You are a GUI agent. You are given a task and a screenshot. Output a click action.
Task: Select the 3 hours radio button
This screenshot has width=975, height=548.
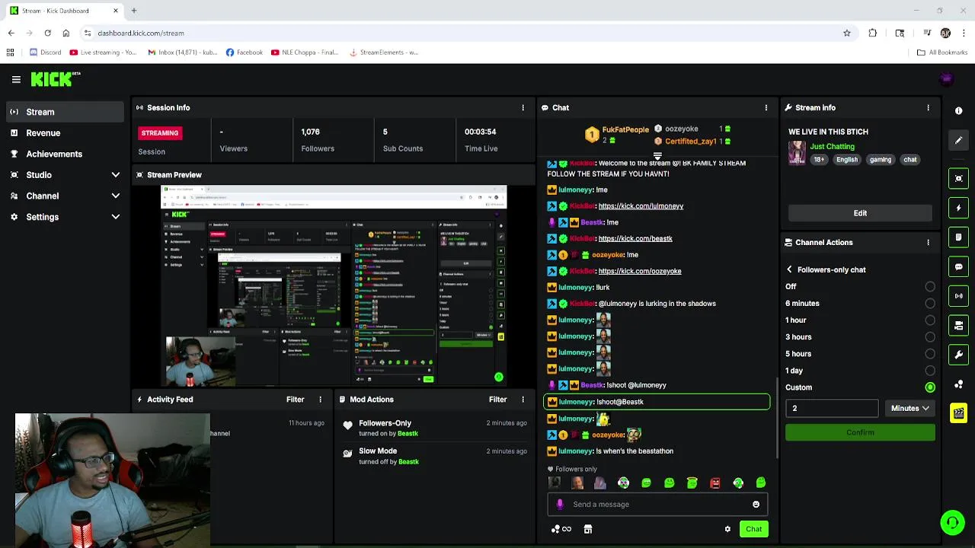tap(930, 337)
